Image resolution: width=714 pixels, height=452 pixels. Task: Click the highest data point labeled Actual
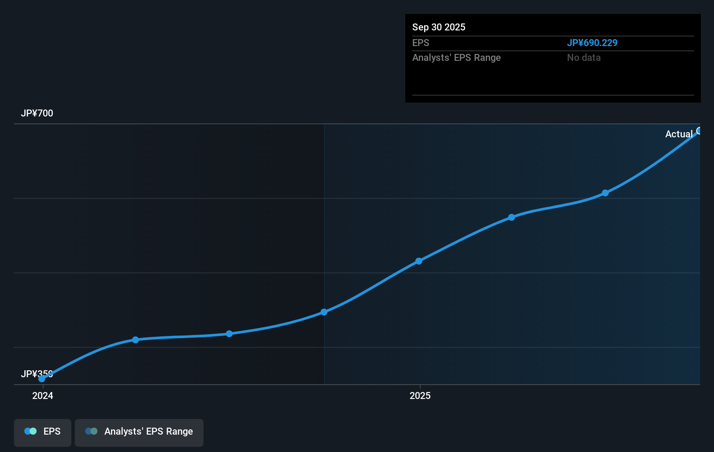pyautogui.click(x=699, y=131)
